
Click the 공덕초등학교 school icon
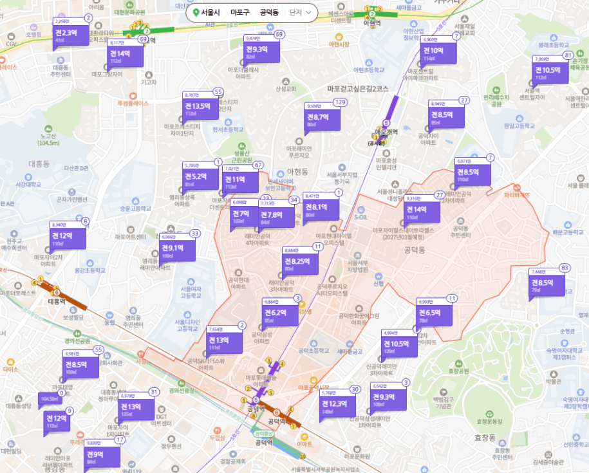coord(313,343)
